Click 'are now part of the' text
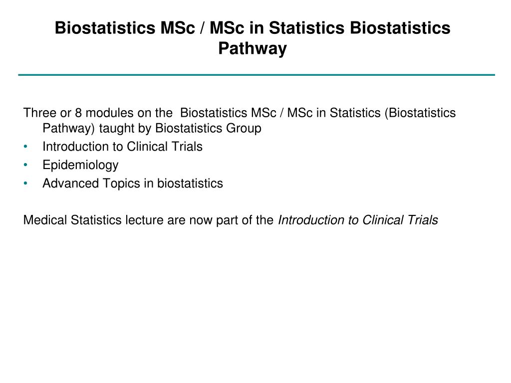This screenshot has width=511, height=383. tap(220, 220)
